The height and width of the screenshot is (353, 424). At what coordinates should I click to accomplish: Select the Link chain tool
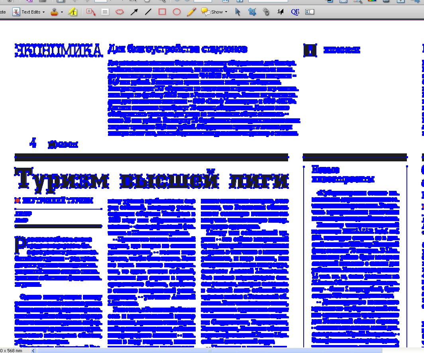(x=266, y=12)
